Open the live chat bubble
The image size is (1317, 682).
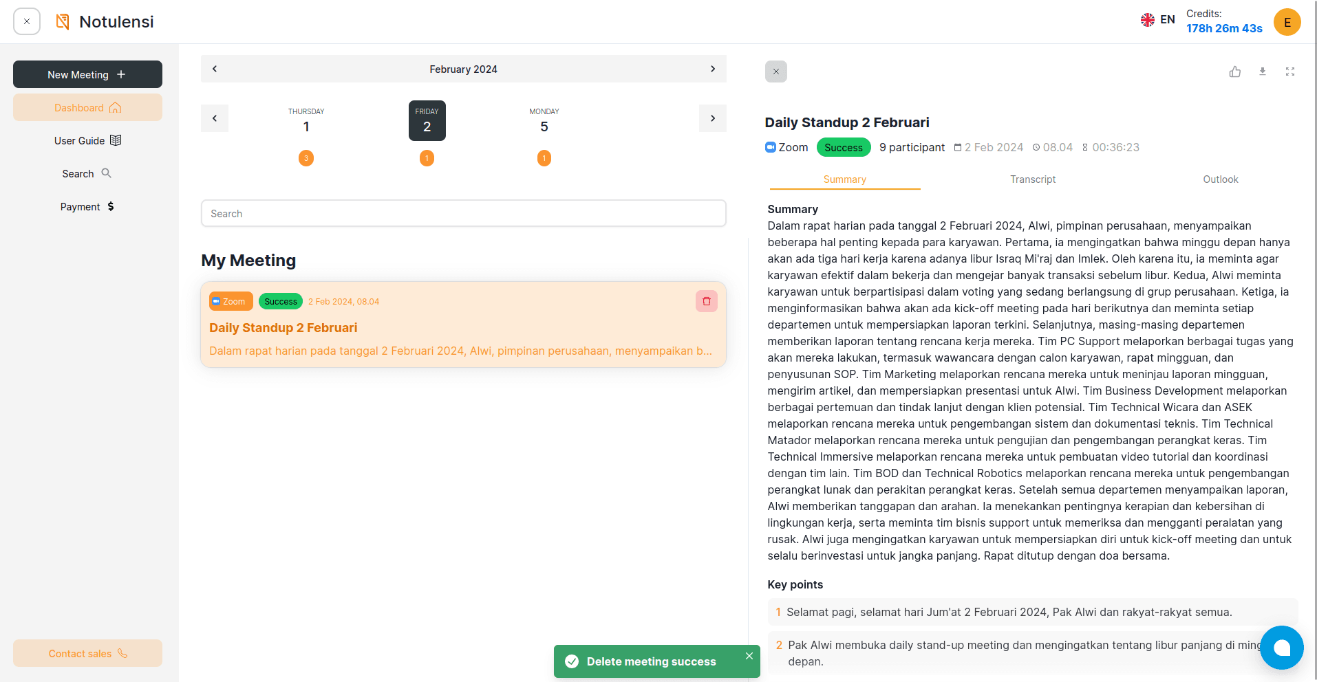coord(1281,647)
